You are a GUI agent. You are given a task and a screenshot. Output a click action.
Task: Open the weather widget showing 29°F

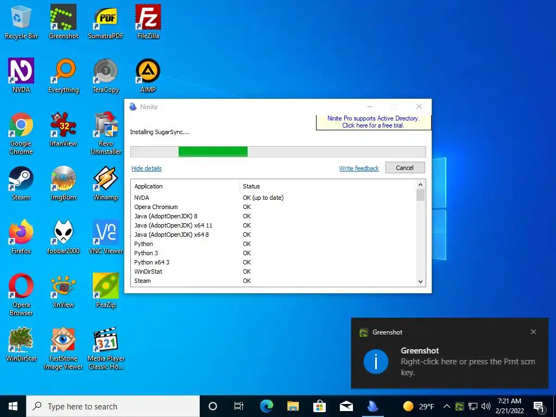pos(419,406)
